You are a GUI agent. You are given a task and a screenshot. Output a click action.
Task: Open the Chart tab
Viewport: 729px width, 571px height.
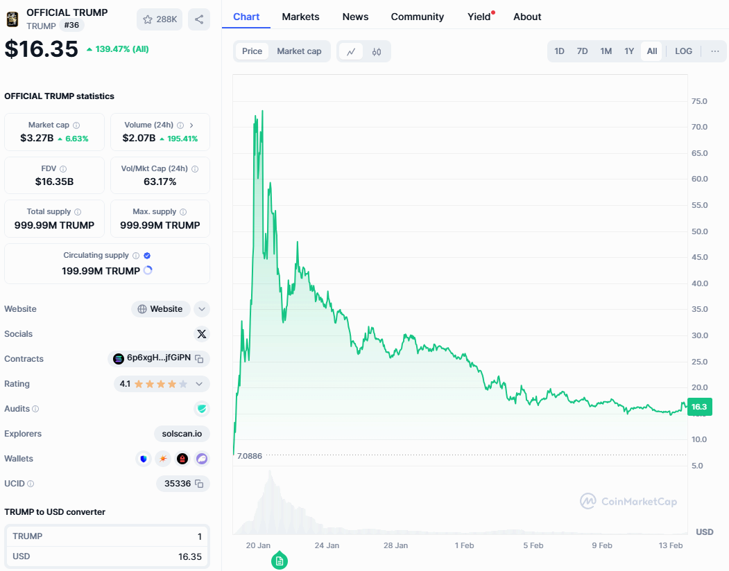click(x=246, y=17)
